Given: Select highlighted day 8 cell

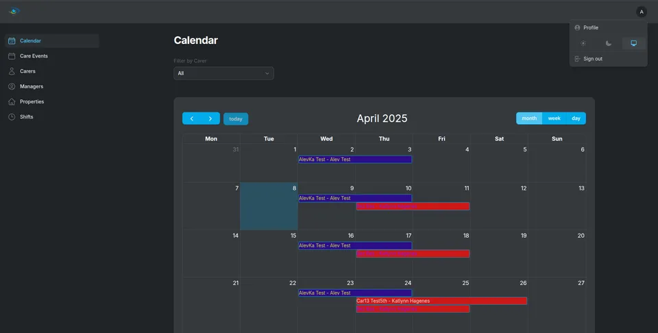Looking at the screenshot, I should click(269, 206).
